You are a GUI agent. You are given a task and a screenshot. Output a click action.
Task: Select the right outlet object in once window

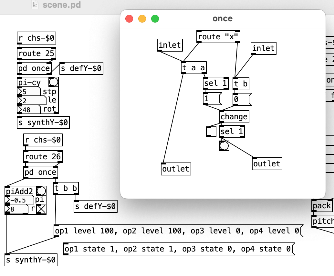point(267,164)
